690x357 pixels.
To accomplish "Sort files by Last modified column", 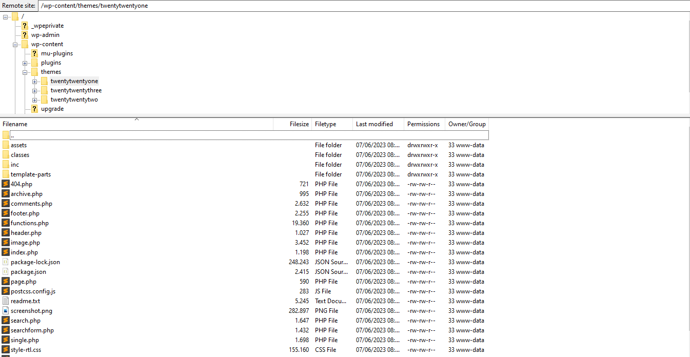I will (x=379, y=124).
